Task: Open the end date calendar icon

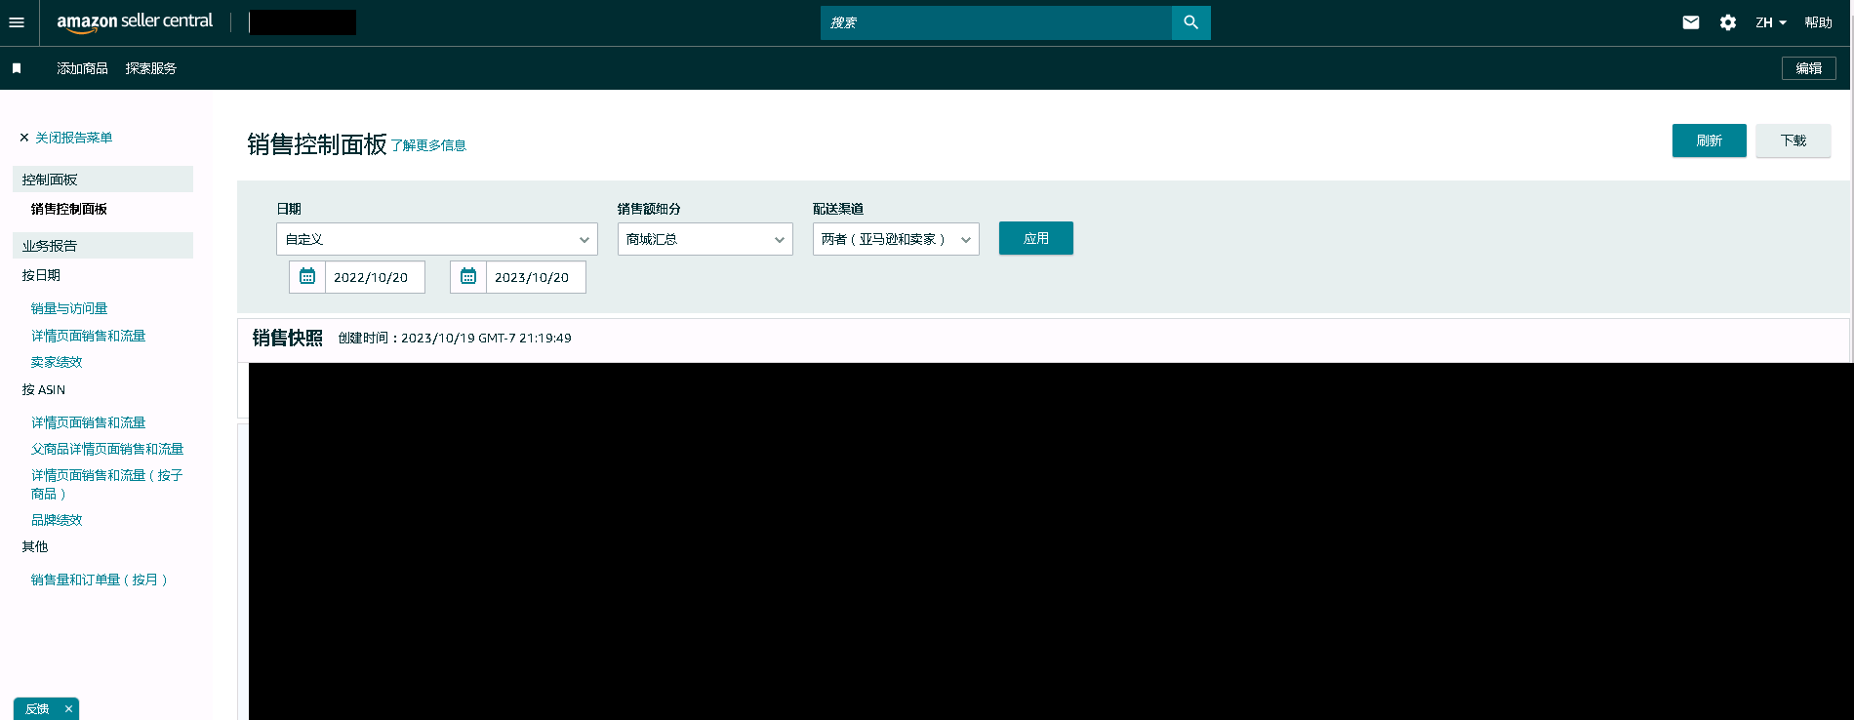Action: (x=468, y=276)
